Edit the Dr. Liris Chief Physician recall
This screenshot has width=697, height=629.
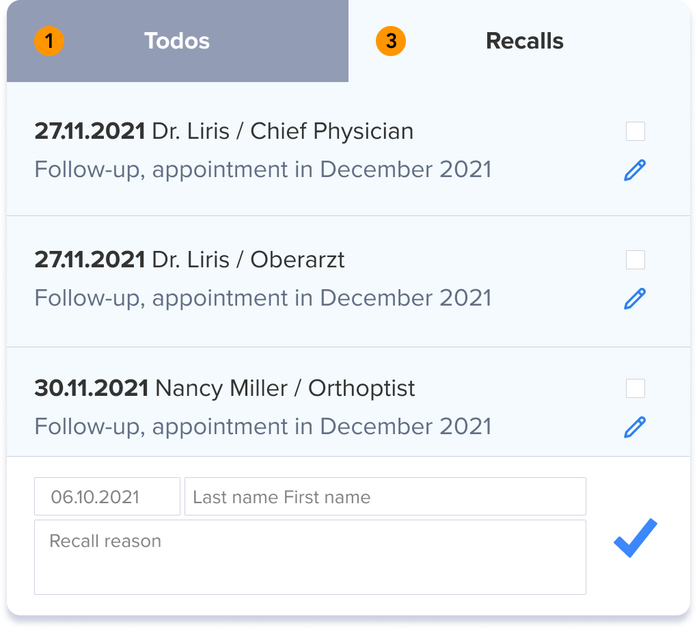click(x=635, y=170)
